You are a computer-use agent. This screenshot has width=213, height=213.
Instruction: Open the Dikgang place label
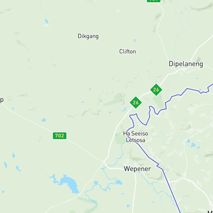(x=88, y=36)
